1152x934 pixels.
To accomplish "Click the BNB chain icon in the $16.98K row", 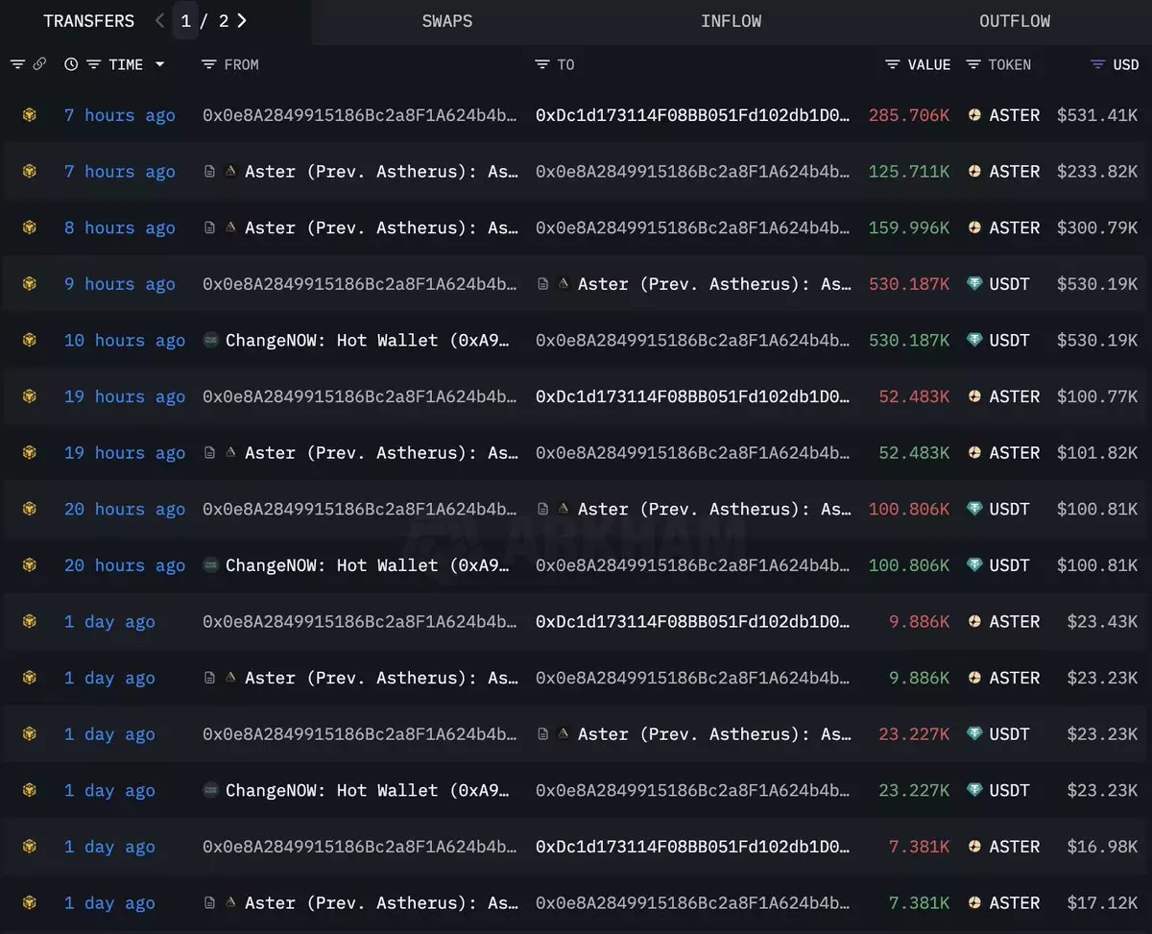I will tap(30, 847).
